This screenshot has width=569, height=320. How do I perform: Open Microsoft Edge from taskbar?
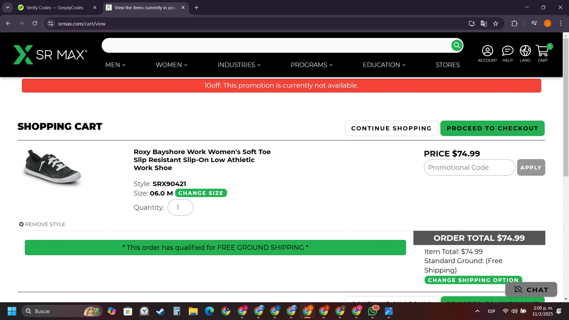(209, 311)
